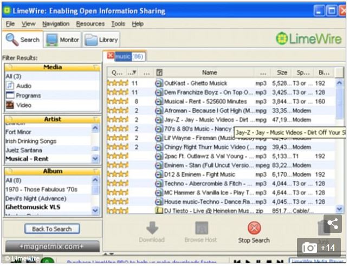Click the Browse Host button
Image resolution: width=349 pixels, height=266 pixels.
tap(201, 232)
